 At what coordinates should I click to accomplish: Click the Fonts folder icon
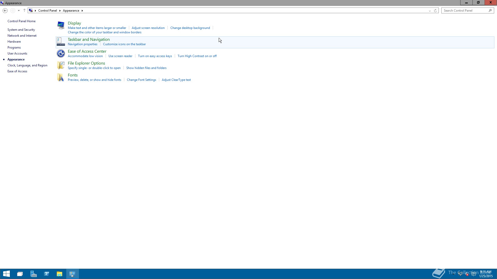click(61, 77)
